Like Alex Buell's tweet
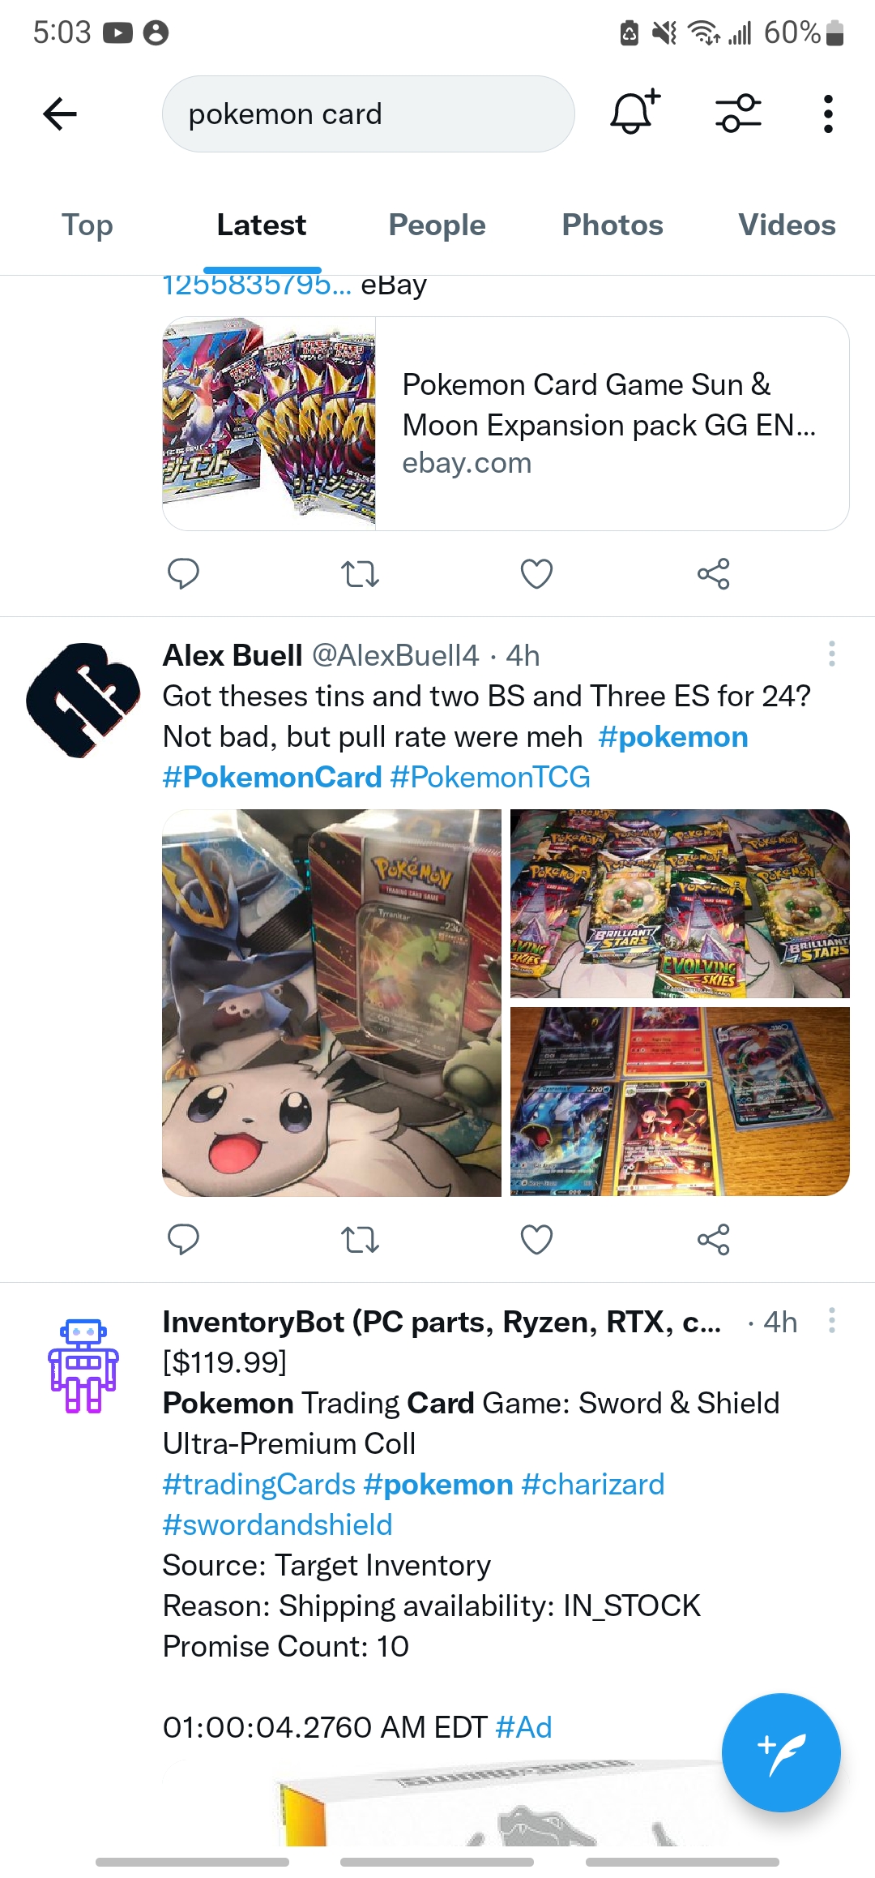Image resolution: width=875 pixels, height=1878 pixels. click(x=536, y=1240)
